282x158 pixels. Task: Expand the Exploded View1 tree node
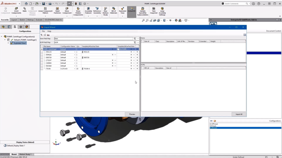pos(8,43)
